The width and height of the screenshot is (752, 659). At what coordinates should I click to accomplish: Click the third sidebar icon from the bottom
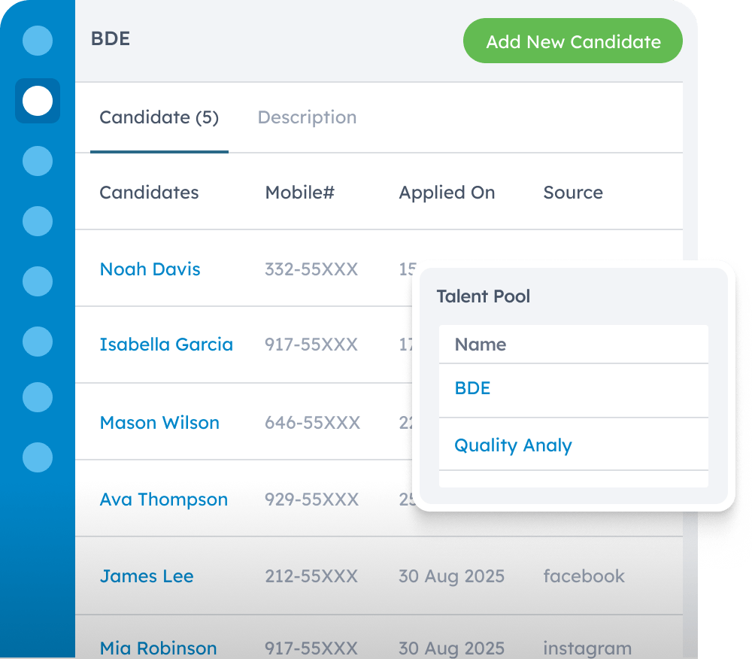pos(38,341)
